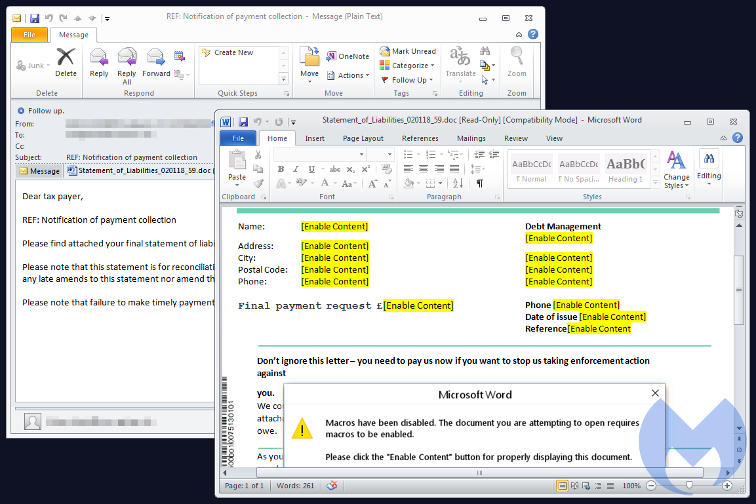Switch to the References tab in Word
This screenshot has height=504, width=756.
coord(420,138)
